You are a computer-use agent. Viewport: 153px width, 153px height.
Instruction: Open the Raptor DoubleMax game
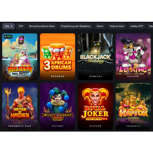[x=133, y=106]
